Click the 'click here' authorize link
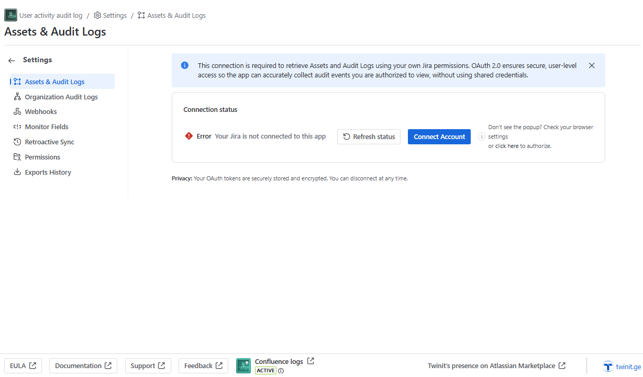The height and width of the screenshot is (377, 643). pyautogui.click(x=507, y=146)
